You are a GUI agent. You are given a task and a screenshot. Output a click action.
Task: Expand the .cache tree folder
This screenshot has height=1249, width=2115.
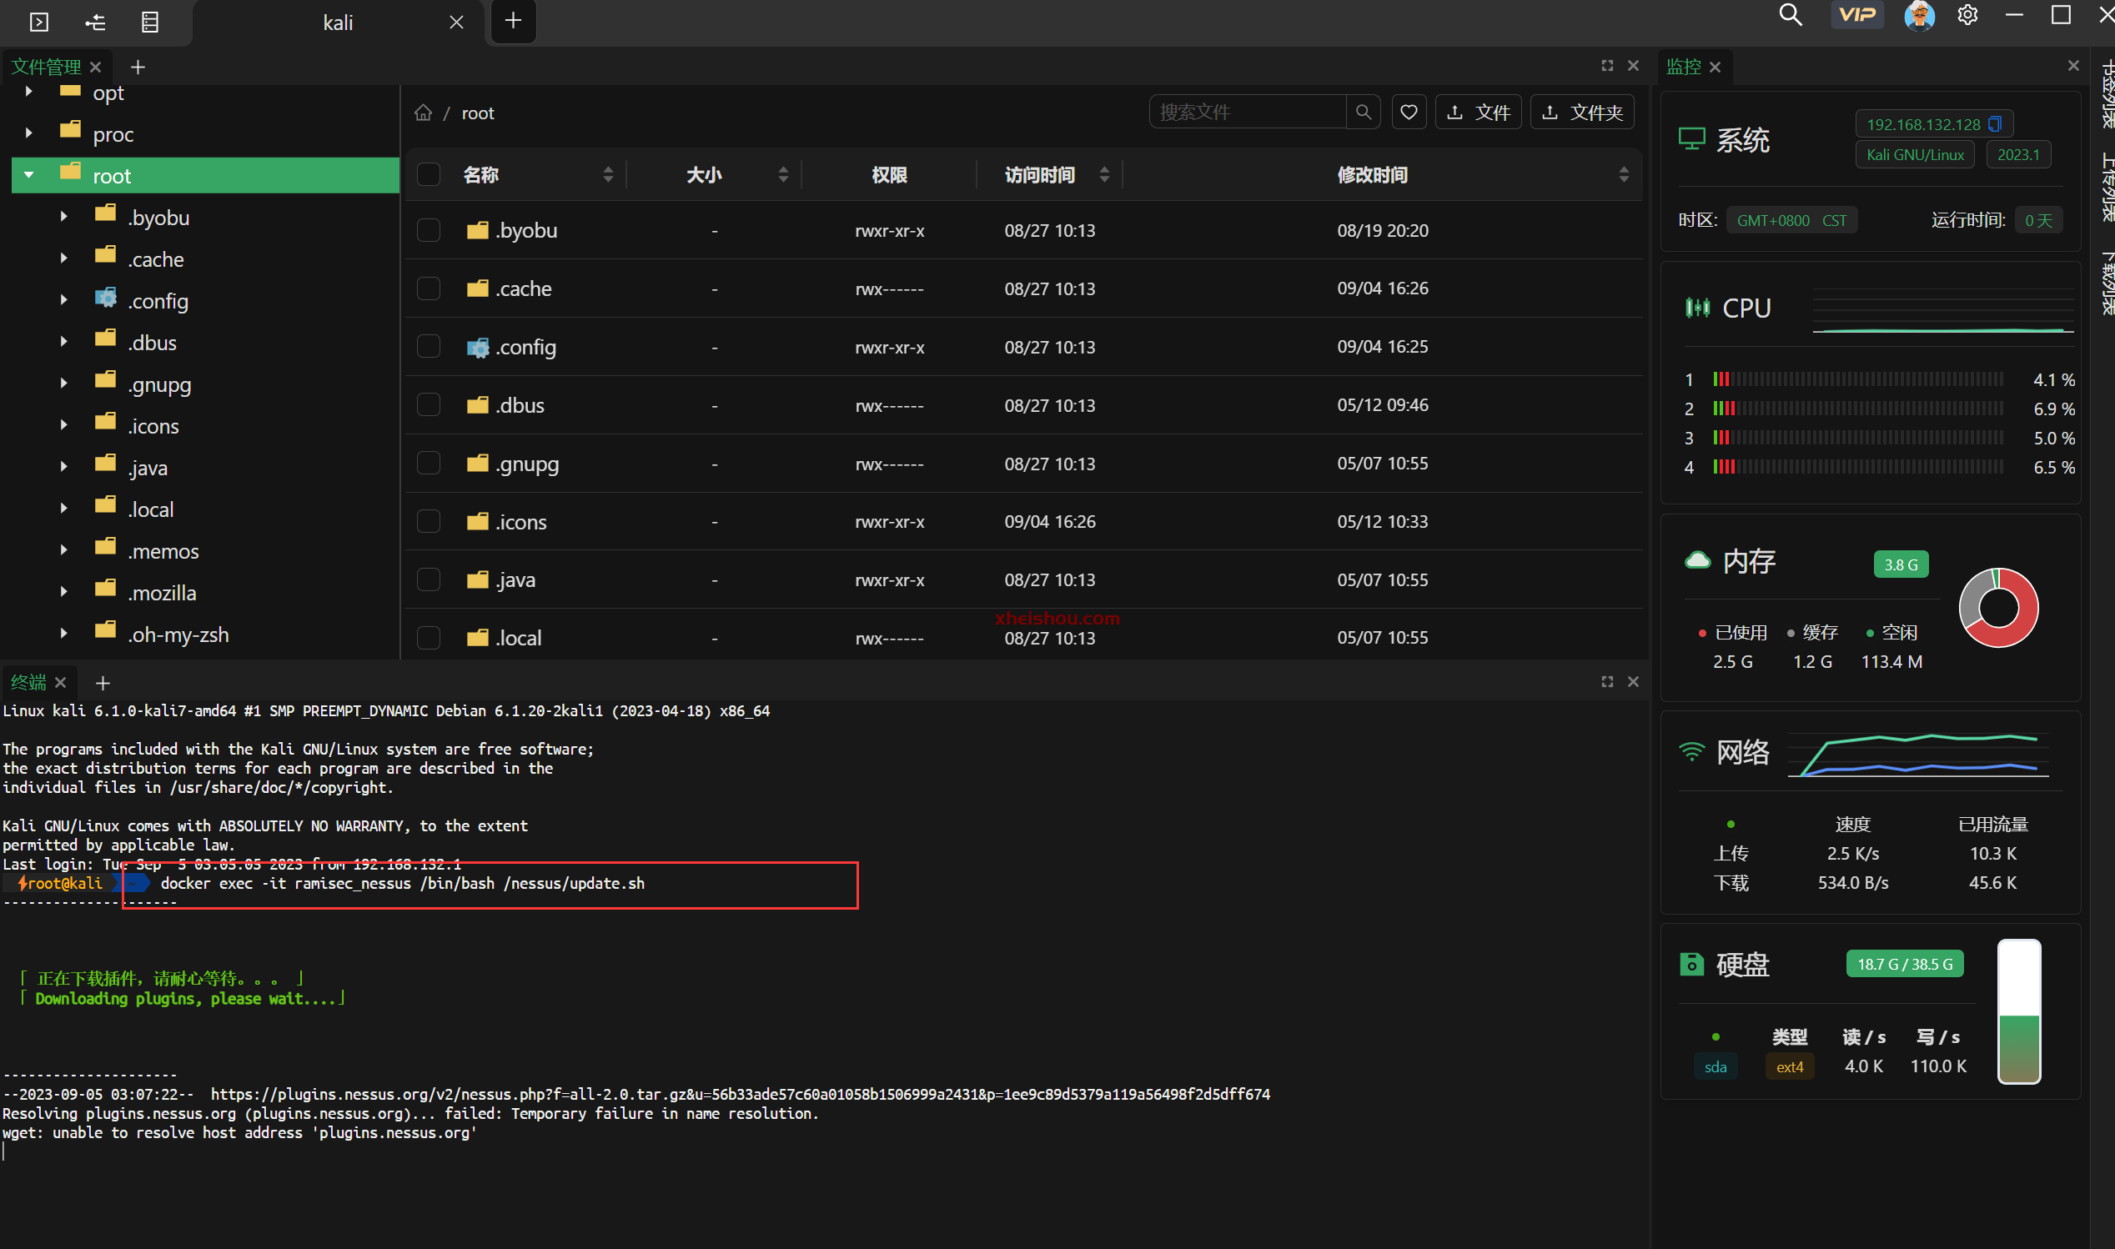point(63,258)
